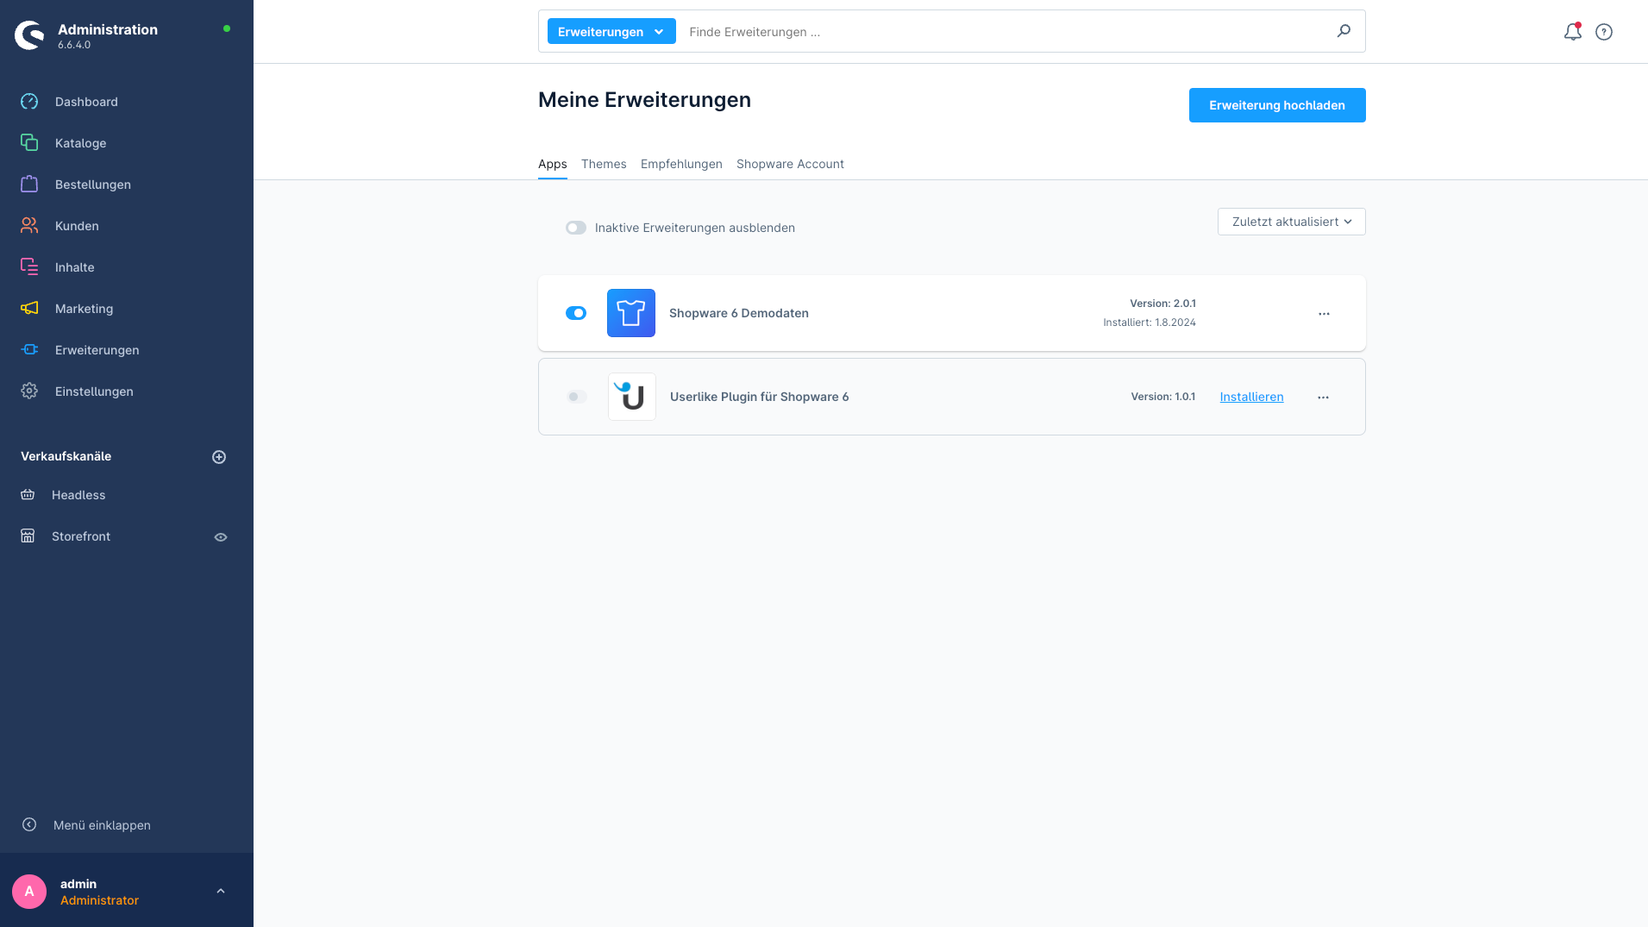Open the Empfehlungen tab
Image resolution: width=1648 pixels, height=927 pixels.
click(x=681, y=164)
